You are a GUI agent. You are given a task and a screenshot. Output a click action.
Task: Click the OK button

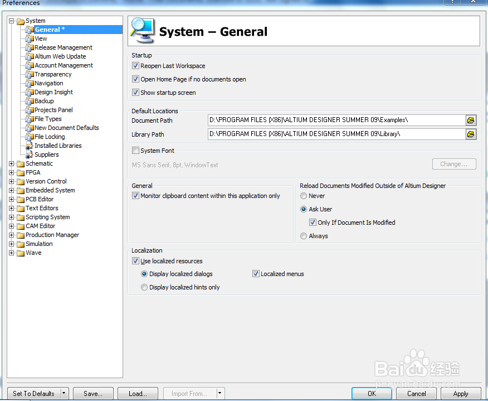click(x=372, y=394)
